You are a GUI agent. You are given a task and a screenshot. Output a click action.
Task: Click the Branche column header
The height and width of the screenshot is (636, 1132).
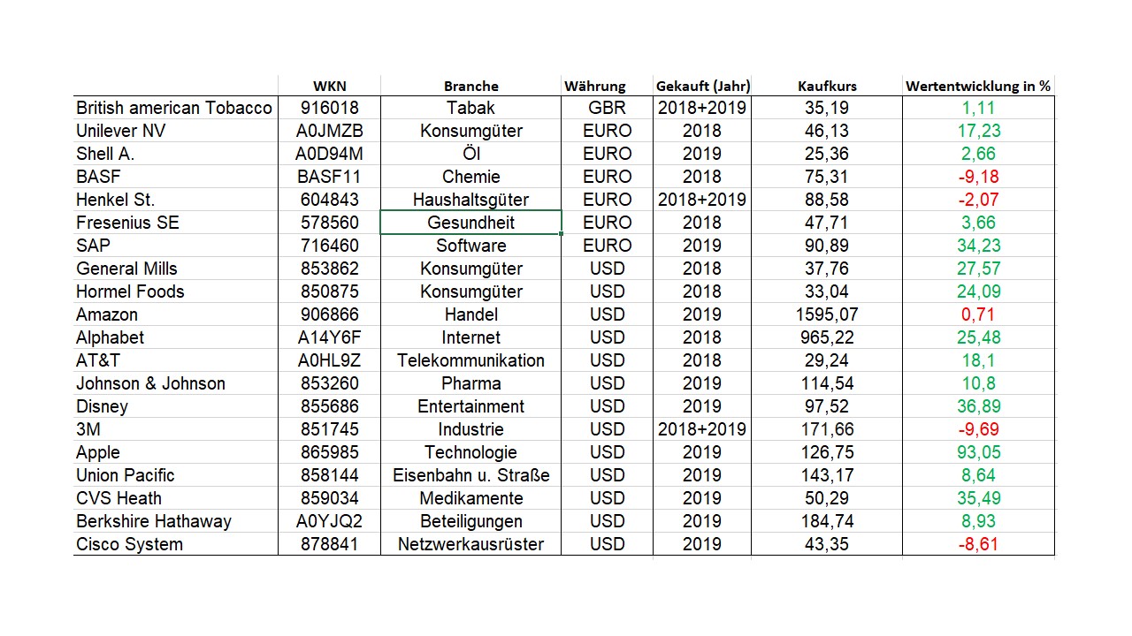tap(470, 86)
